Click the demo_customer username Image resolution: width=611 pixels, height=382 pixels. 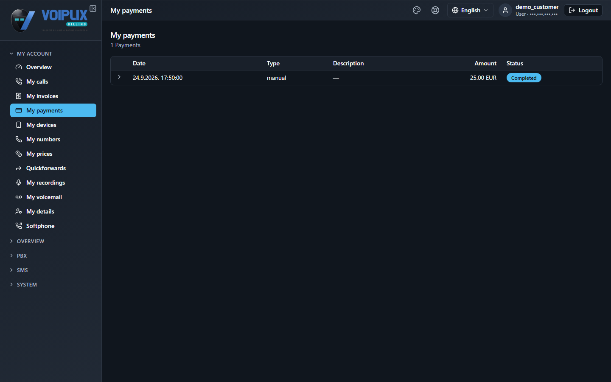pos(537,7)
